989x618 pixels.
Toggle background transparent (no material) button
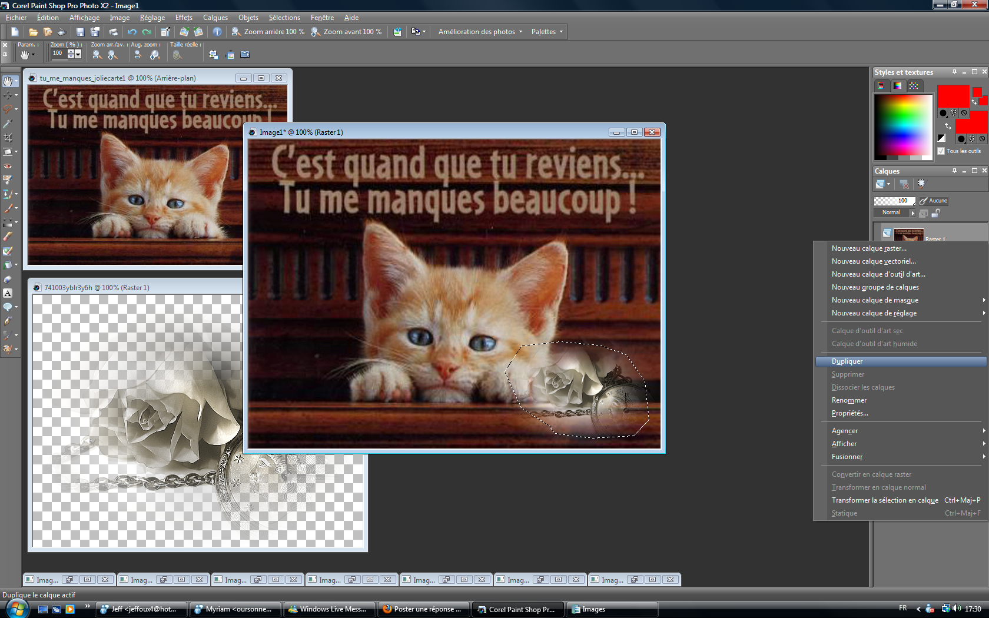tap(982, 139)
